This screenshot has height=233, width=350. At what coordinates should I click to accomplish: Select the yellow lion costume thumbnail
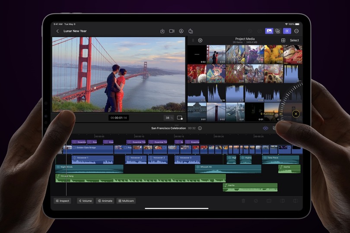point(274,54)
